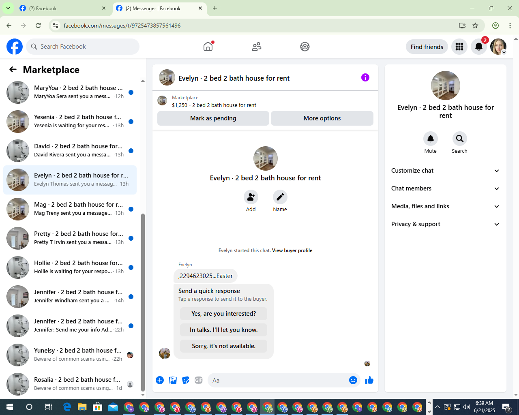The width and height of the screenshot is (519, 415).
Task: Open Windows Action Center notifications
Action: click(x=506, y=407)
